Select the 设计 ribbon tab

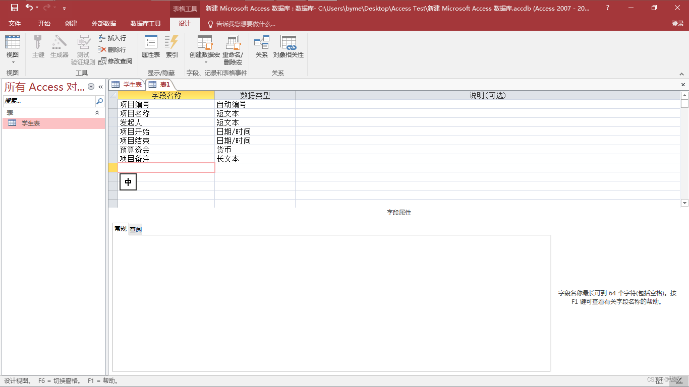[x=185, y=24]
